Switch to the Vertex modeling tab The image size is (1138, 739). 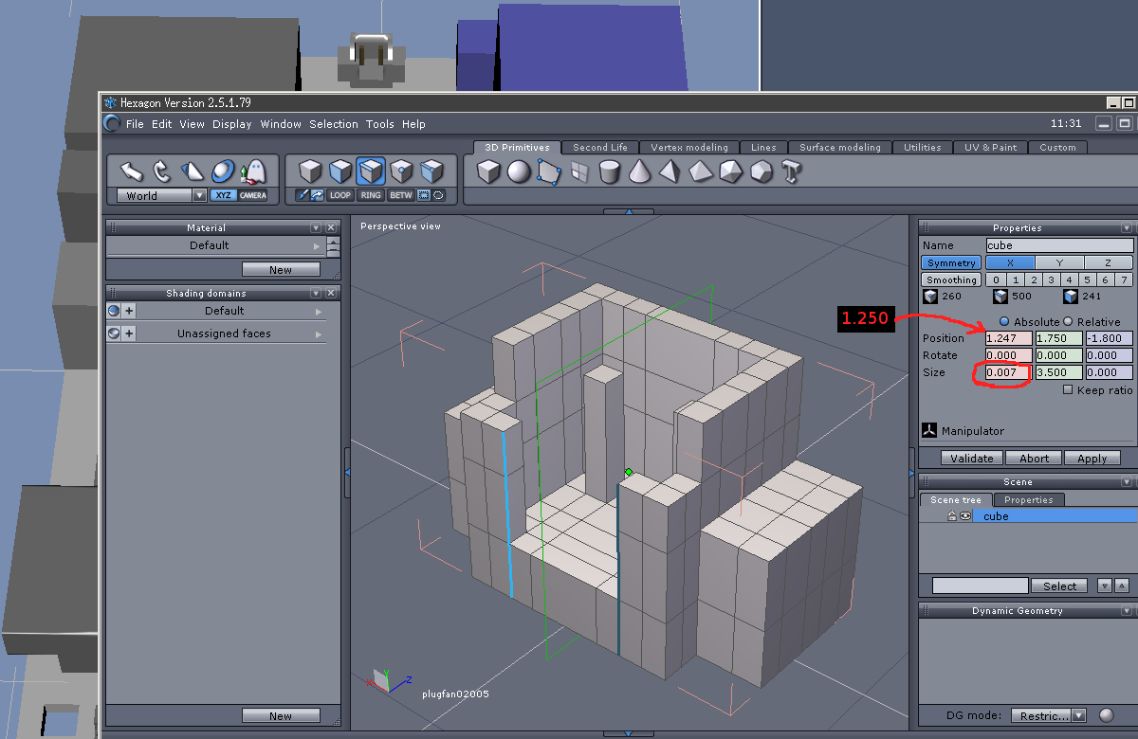point(688,147)
